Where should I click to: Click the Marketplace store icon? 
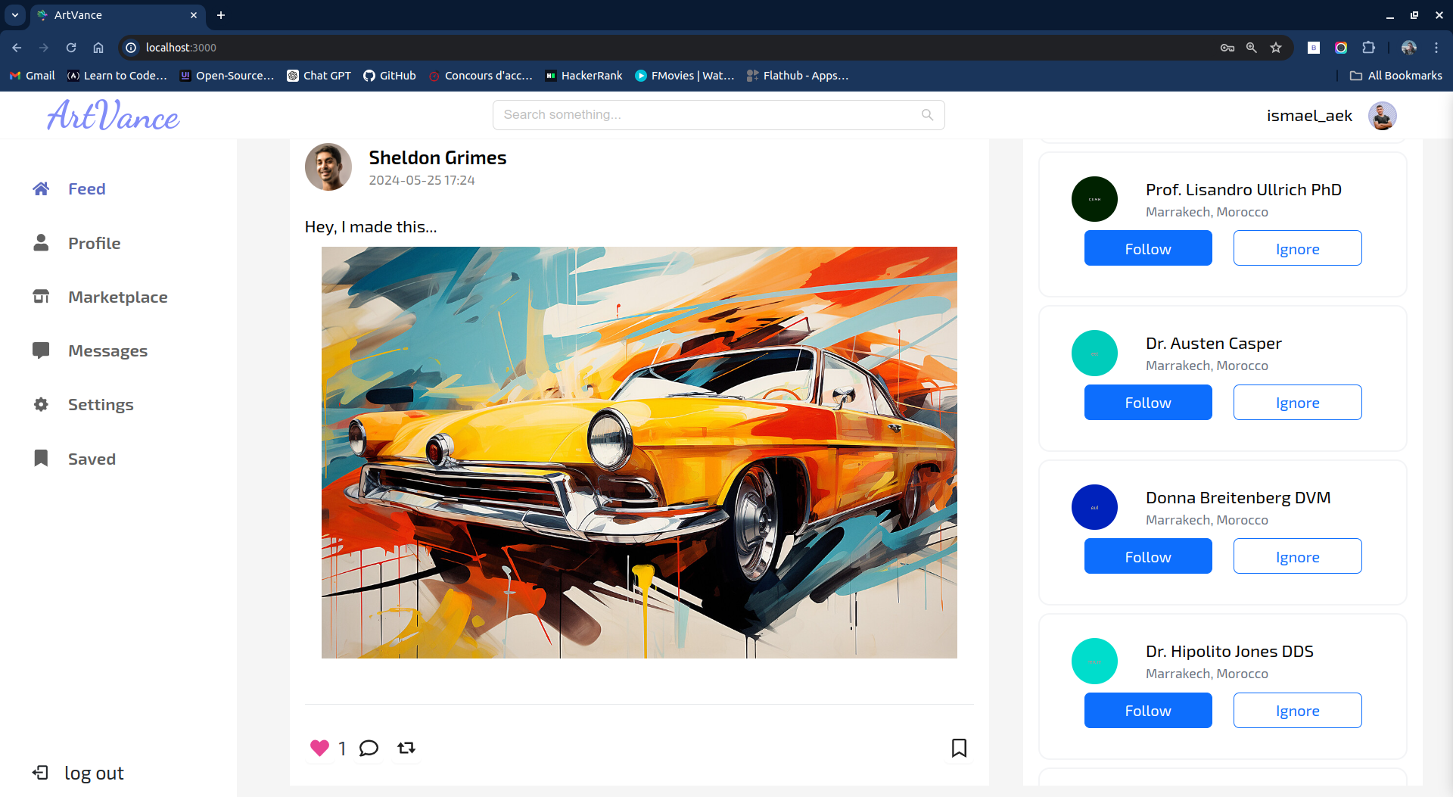click(41, 296)
